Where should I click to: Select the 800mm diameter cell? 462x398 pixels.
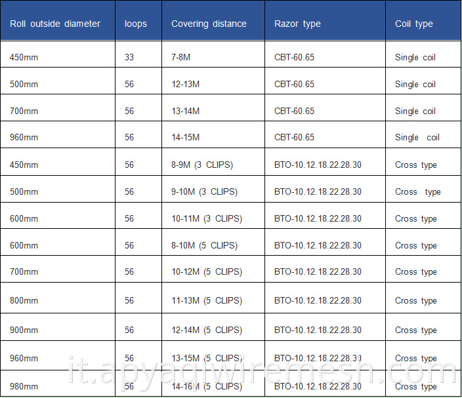58,298
